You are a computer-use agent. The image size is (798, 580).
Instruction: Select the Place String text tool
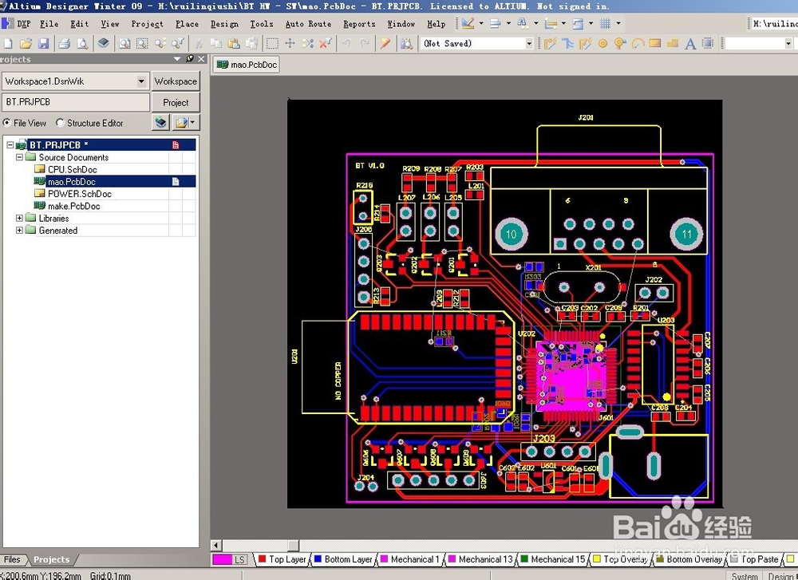(690, 44)
